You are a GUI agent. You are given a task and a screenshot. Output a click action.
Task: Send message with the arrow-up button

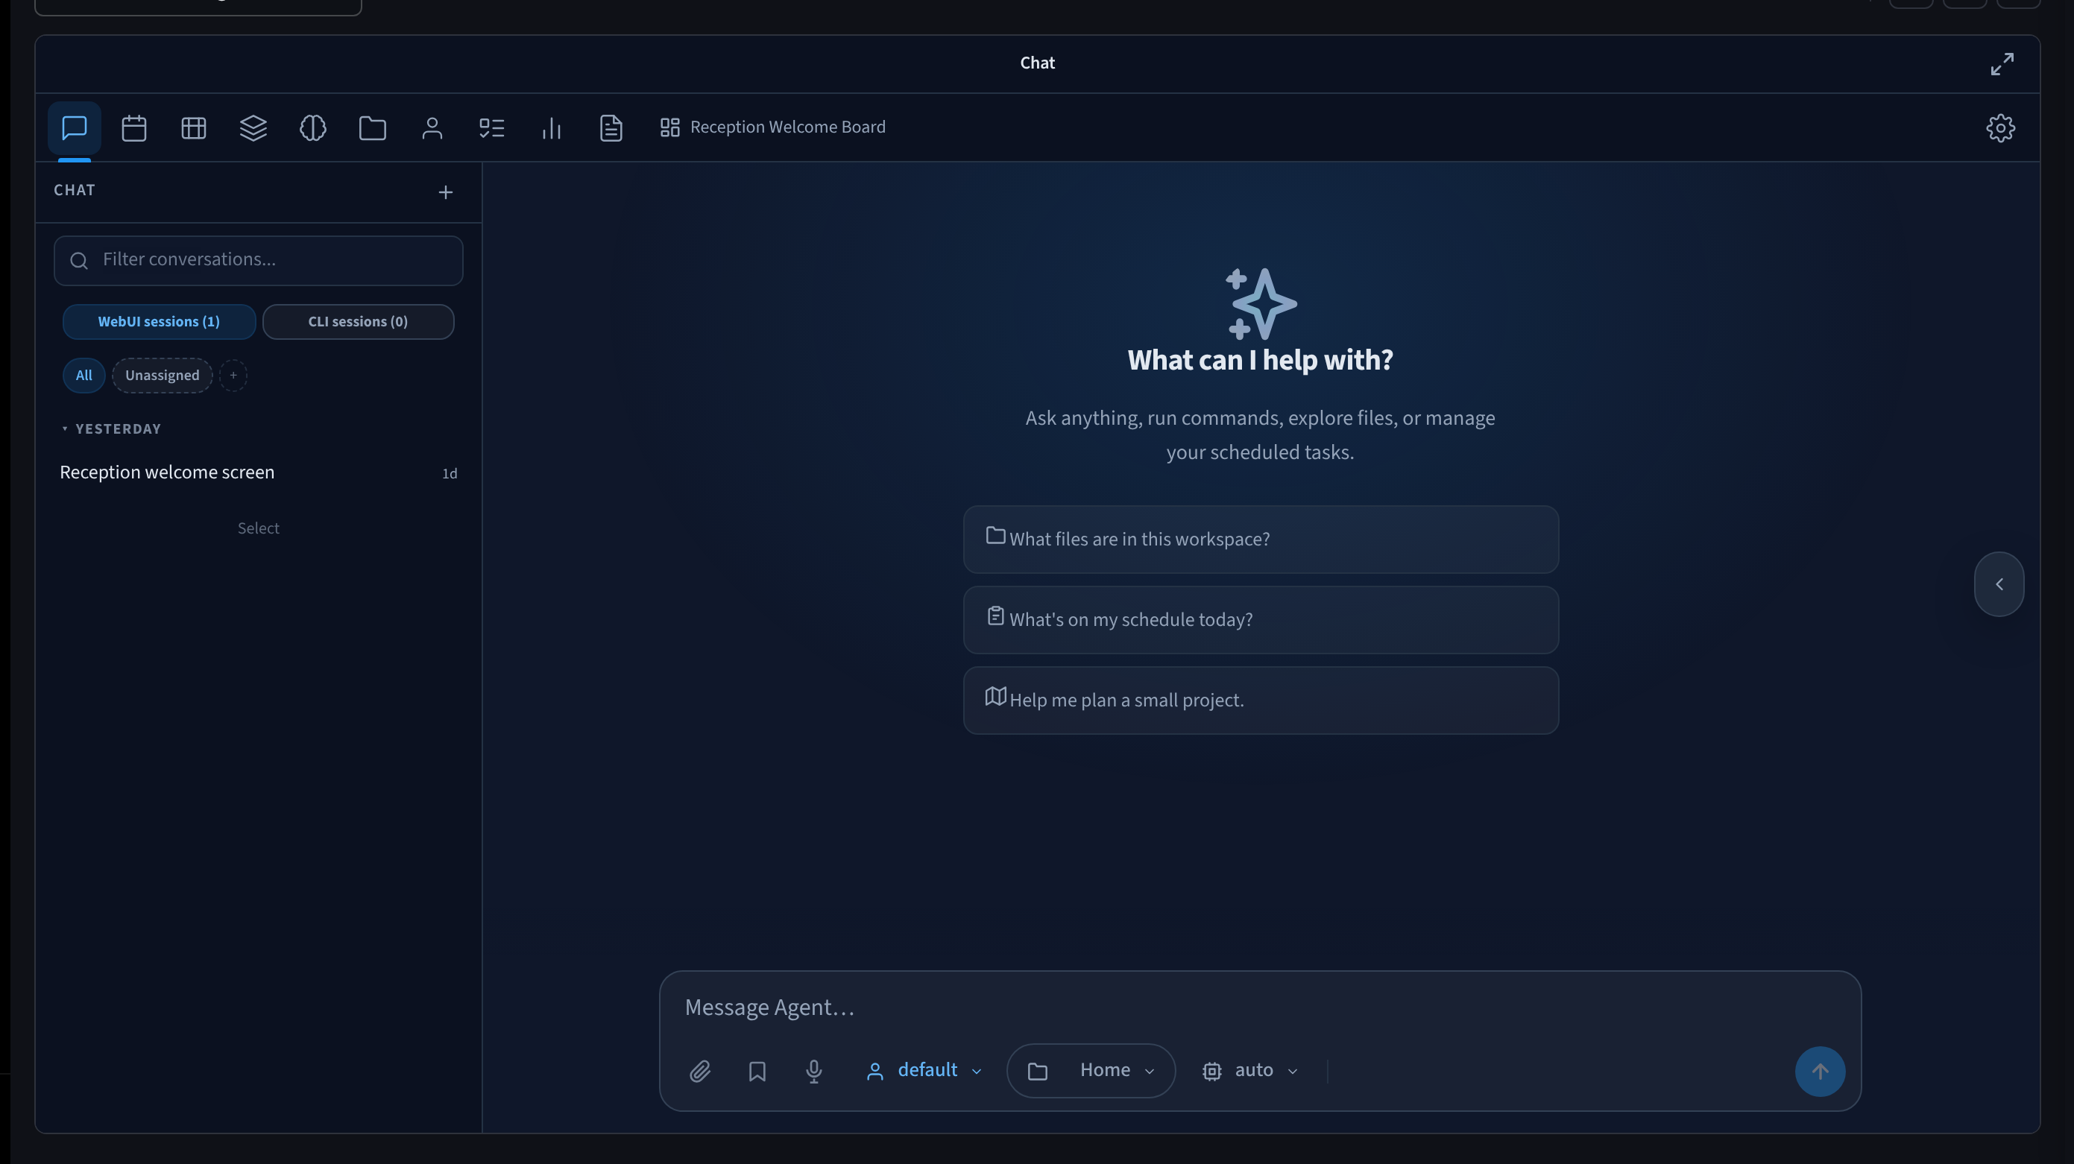point(1820,1071)
